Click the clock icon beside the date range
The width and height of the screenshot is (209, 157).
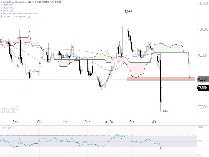point(2,17)
